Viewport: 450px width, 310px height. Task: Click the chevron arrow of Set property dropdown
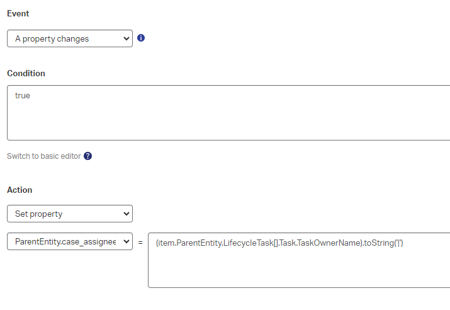[x=126, y=214]
